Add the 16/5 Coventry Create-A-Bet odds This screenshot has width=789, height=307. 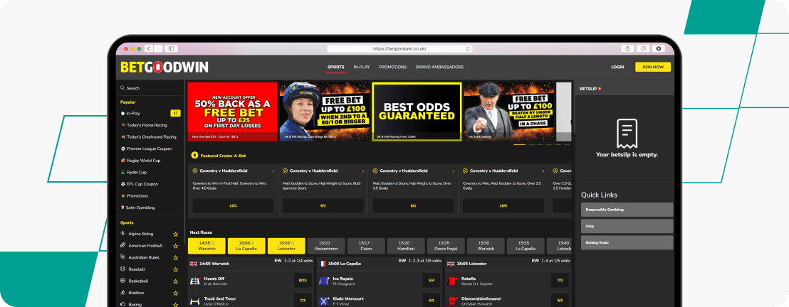pos(503,205)
